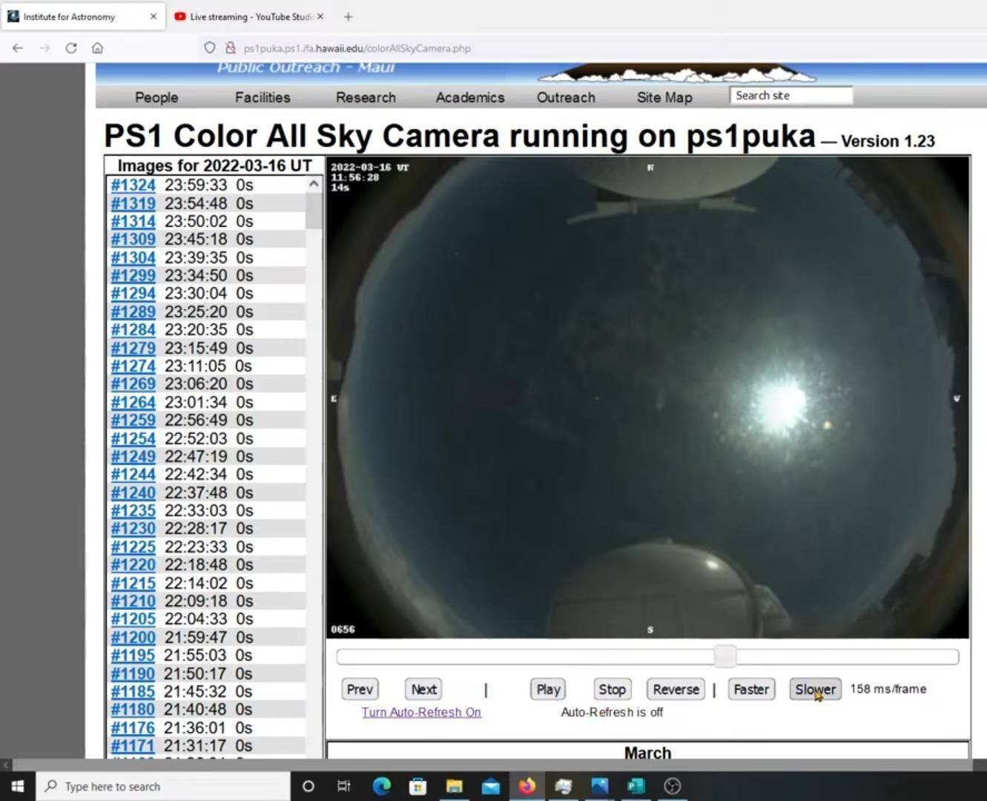Viewport: 987px width, 801px height.
Task: Open the browser home page icon
Action: pyautogui.click(x=97, y=48)
